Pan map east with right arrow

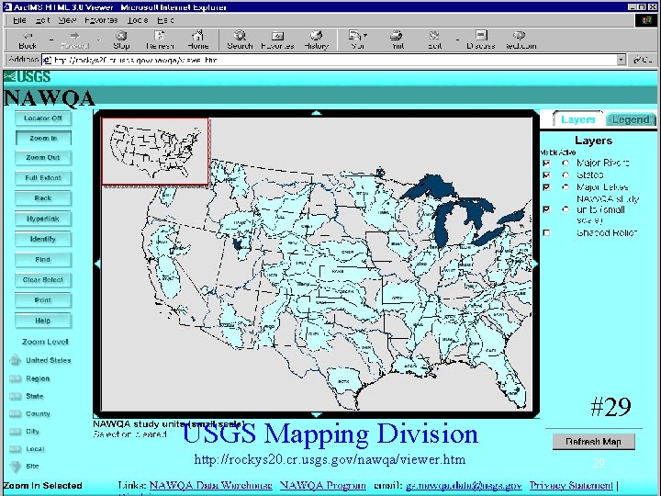pyautogui.click(x=535, y=264)
